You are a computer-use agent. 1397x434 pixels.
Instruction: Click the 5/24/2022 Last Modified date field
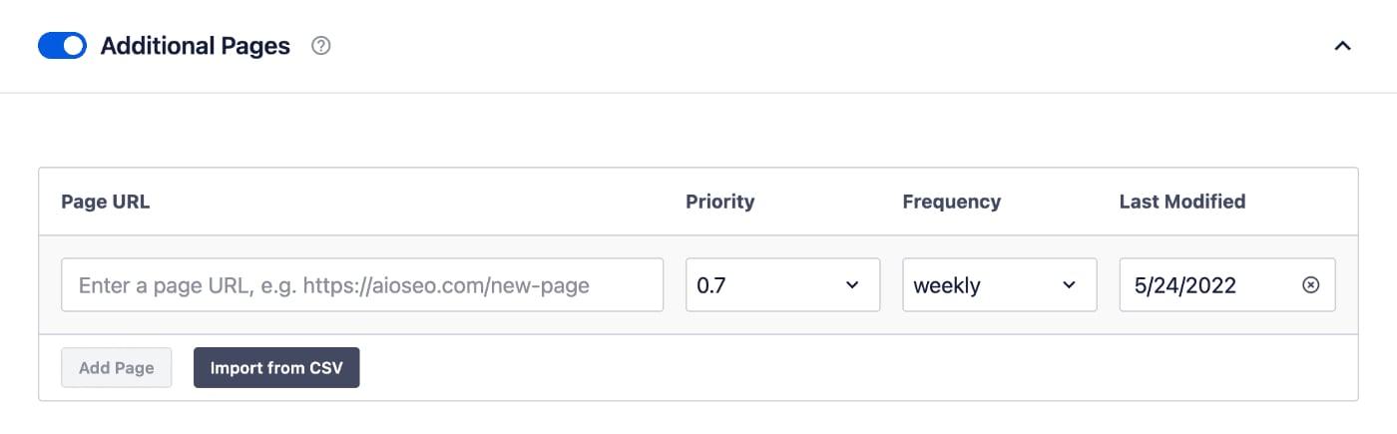(x=1227, y=285)
